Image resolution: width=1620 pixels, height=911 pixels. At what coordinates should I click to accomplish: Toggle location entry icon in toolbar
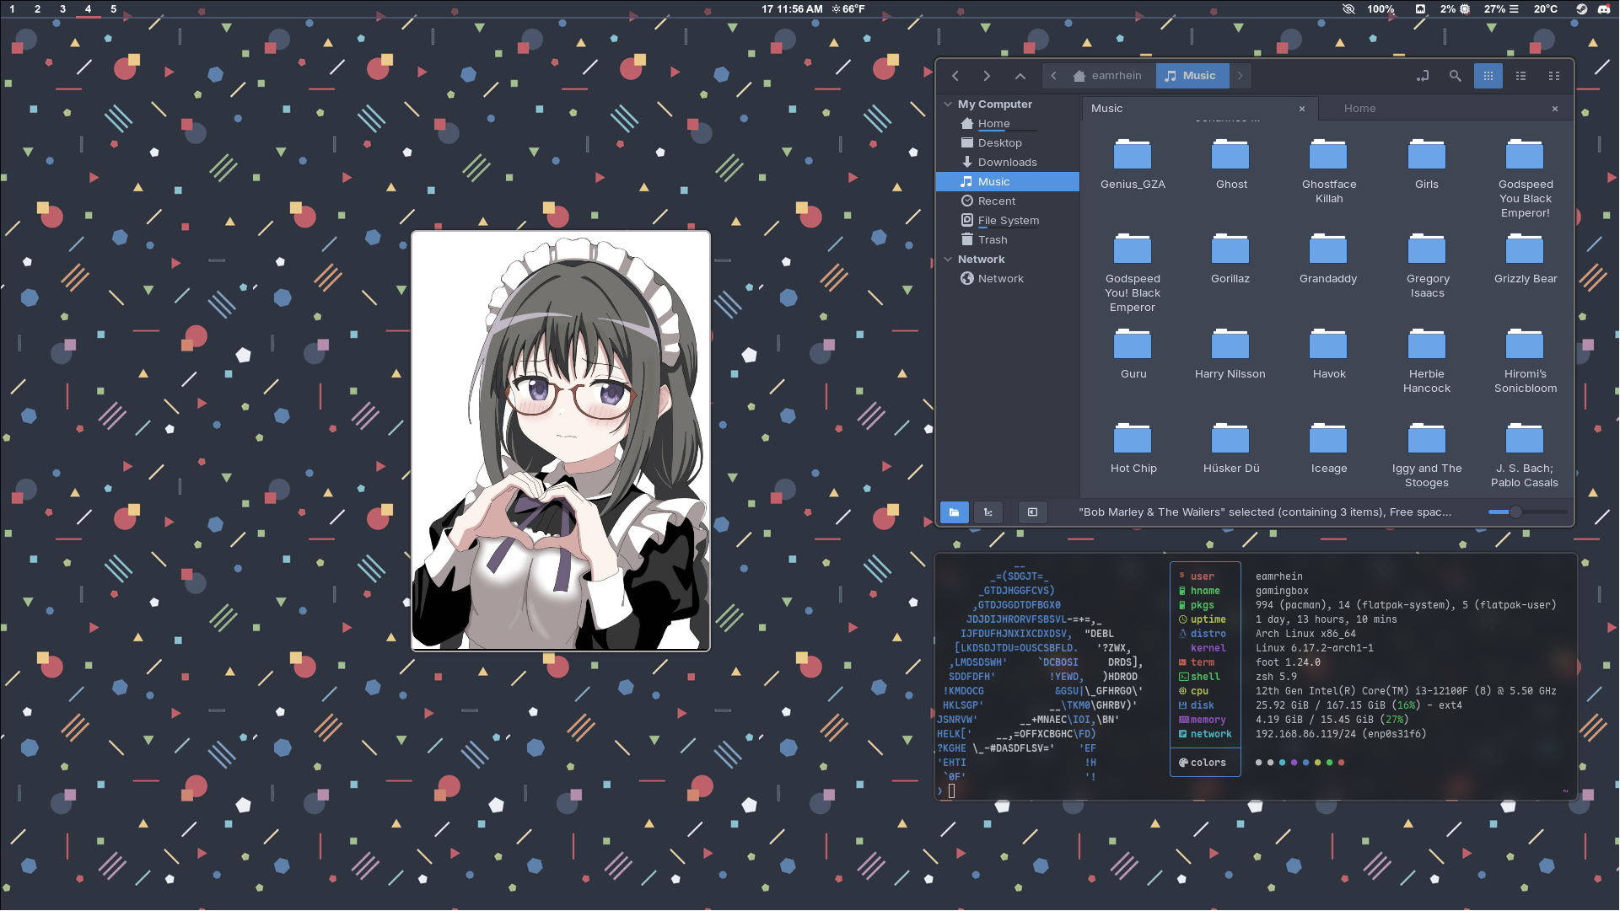point(1423,76)
